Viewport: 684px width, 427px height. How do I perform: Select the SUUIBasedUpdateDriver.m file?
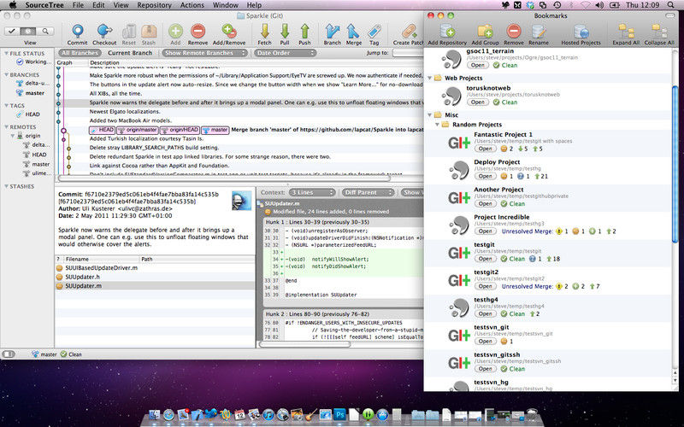coord(155,268)
